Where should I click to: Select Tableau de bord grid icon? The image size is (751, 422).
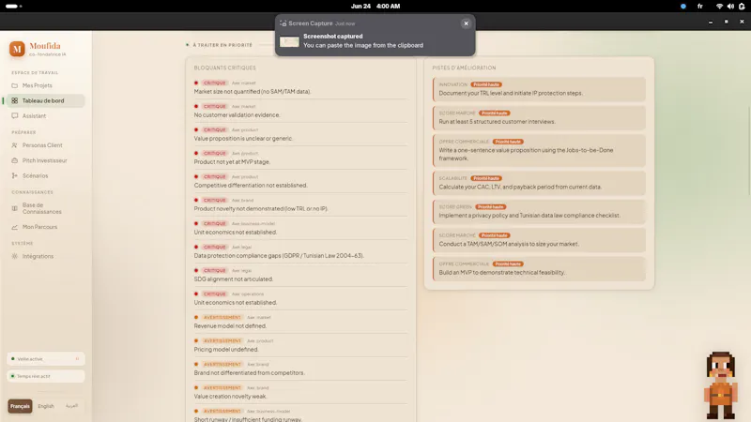coord(14,101)
